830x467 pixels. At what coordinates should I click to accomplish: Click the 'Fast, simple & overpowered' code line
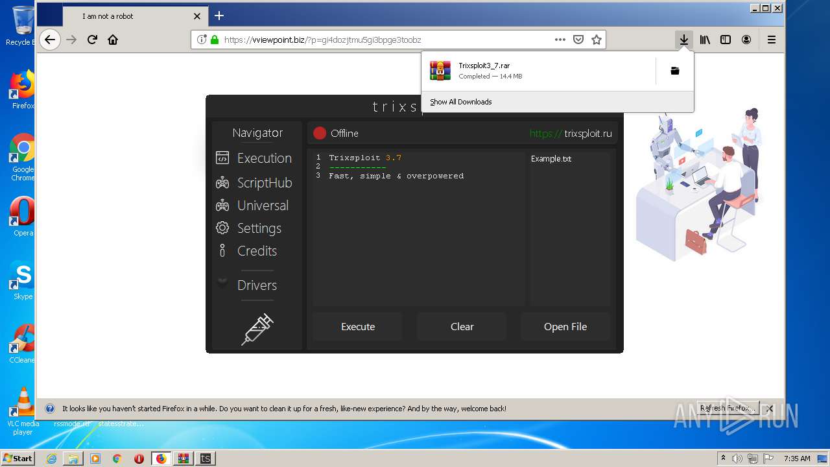(x=396, y=176)
